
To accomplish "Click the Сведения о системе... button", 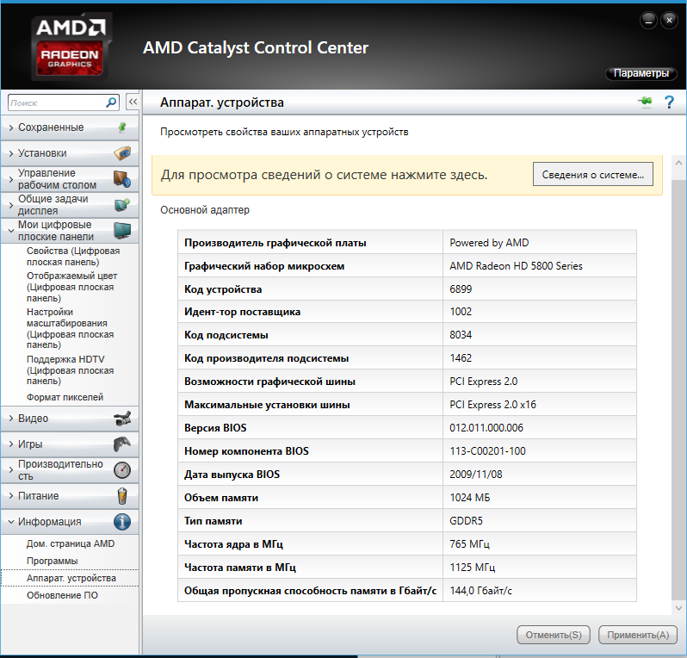I will (x=593, y=175).
